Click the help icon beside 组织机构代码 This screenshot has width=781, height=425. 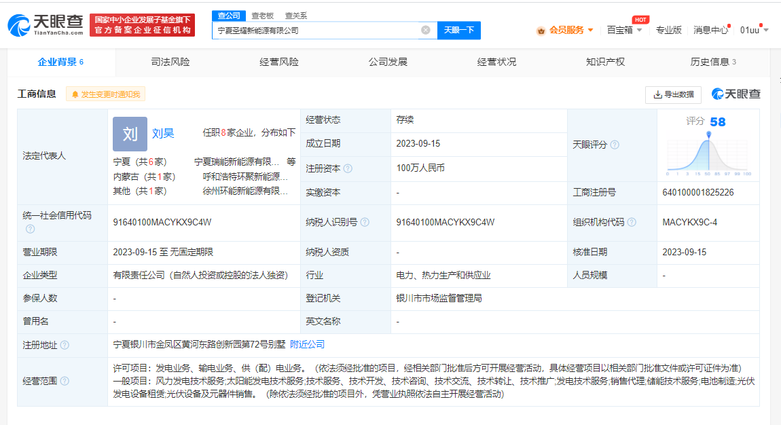pos(632,221)
